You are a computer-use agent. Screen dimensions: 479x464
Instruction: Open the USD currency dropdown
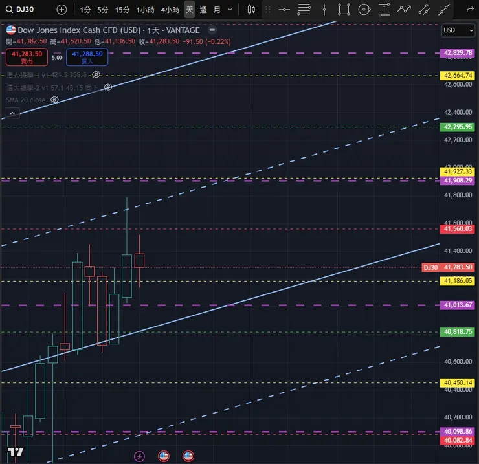click(x=458, y=30)
